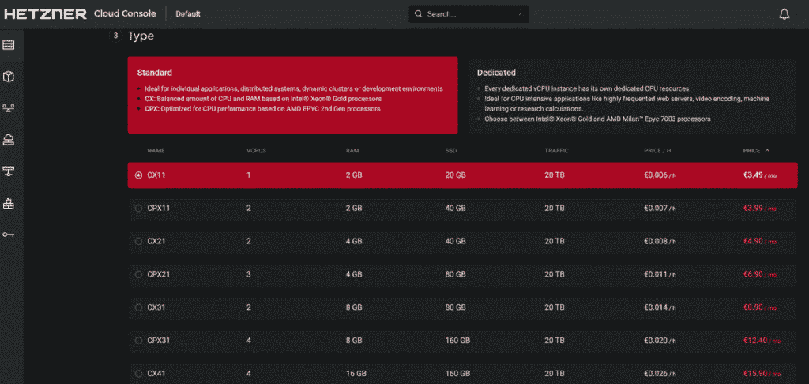Select the CPX31 radio button
809x384 pixels.
[138, 341]
